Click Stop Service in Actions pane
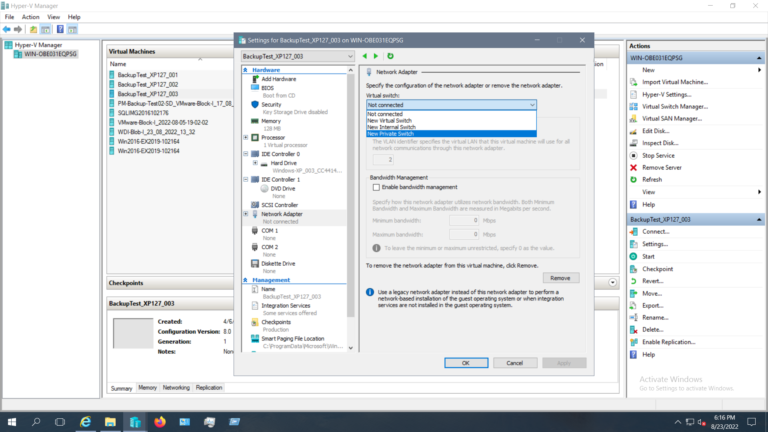Image resolution: width=768 pixels, height=432 pixels. 658,156
